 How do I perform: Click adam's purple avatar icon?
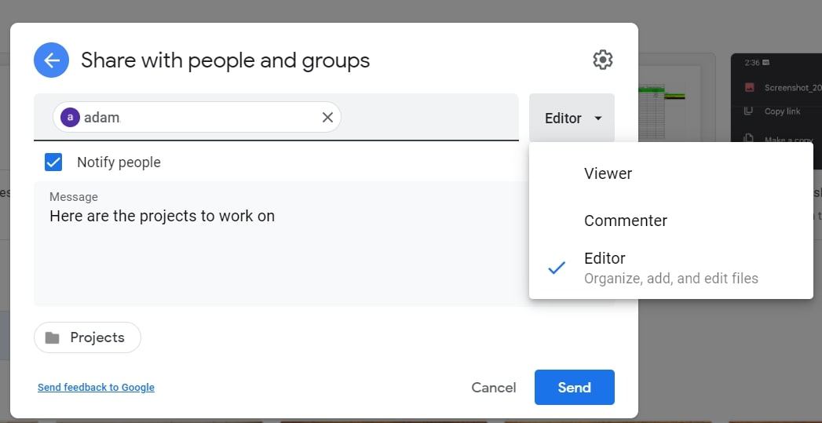click(71, 118)
